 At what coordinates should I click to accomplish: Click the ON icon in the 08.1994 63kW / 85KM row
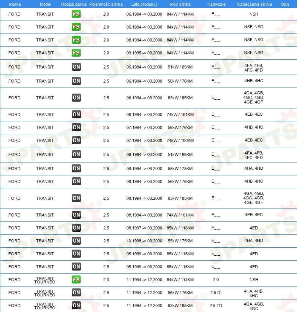pos(76,198)
